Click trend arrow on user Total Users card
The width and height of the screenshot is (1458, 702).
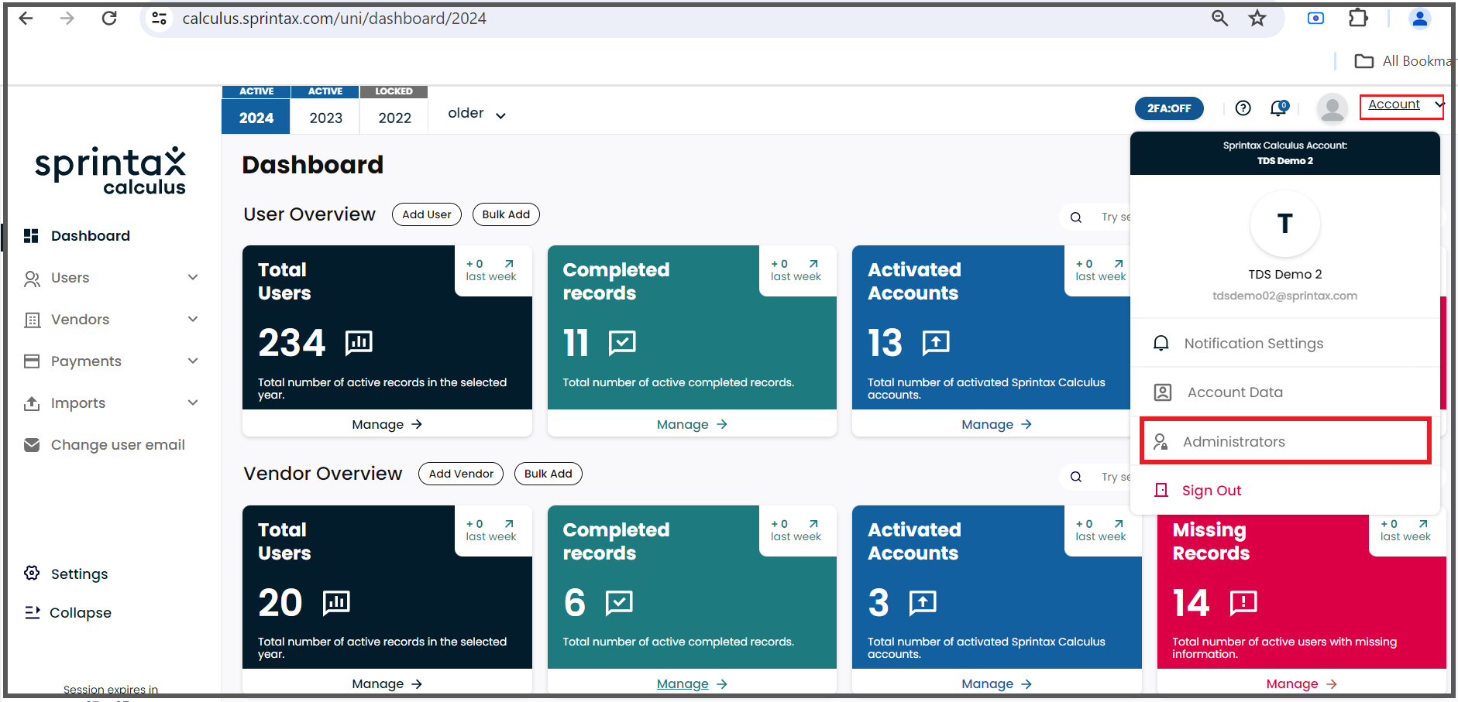[x=509, y=264]
